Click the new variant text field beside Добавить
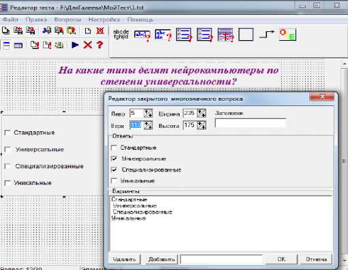 pyautogui.click(x=221, y=259)
